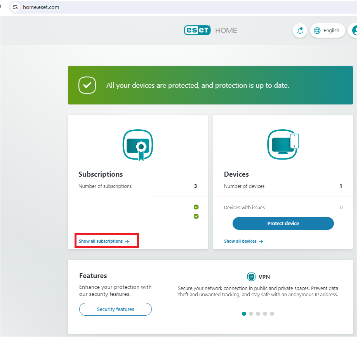Click the devices count 1

(x=341, y=186)
